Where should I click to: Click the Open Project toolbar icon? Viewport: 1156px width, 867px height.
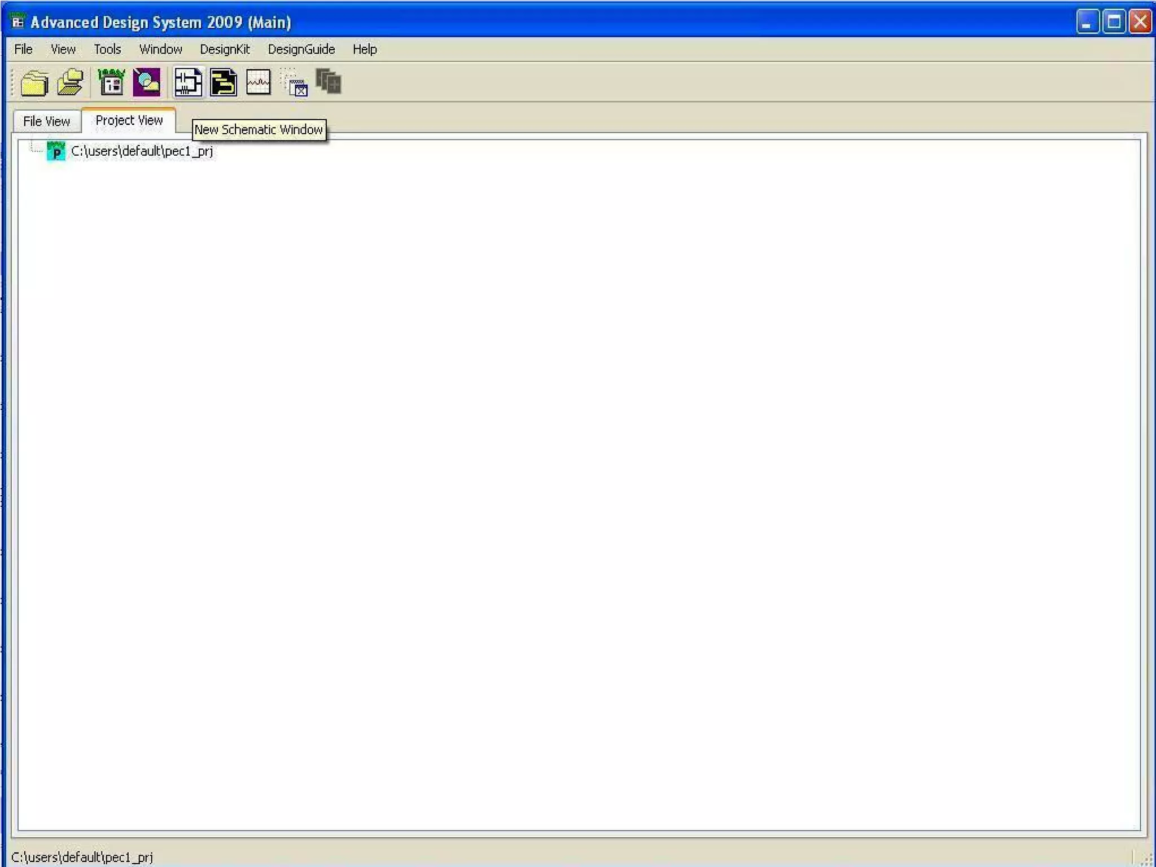point(147,83)
